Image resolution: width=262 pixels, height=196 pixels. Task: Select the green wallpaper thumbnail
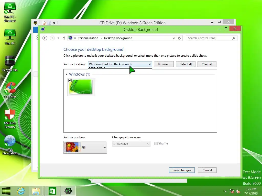point(81,87)
